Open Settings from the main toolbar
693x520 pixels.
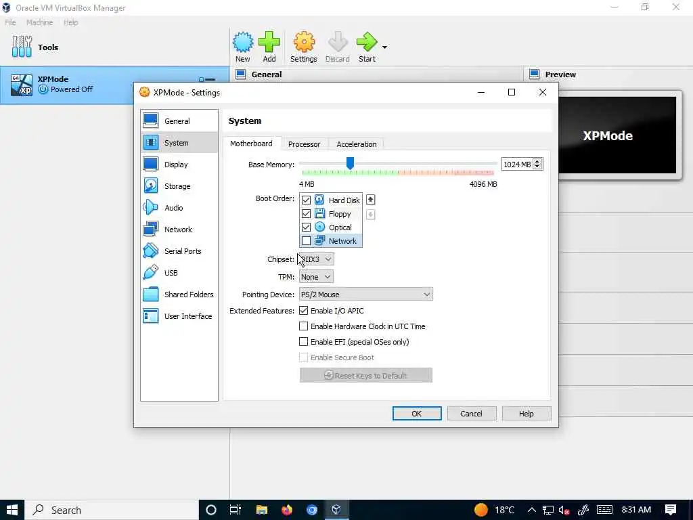coord(304,47)
